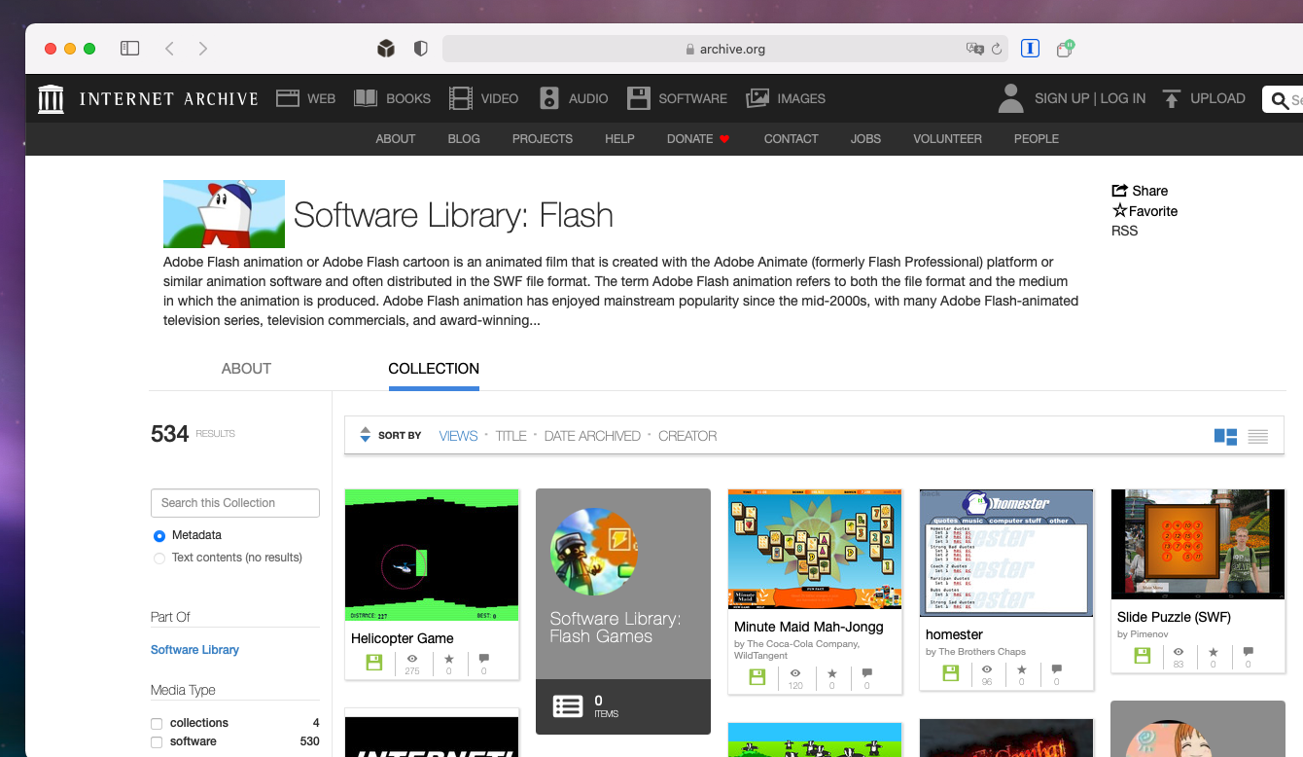Click the translate icon in address bar

click(974, 49)
